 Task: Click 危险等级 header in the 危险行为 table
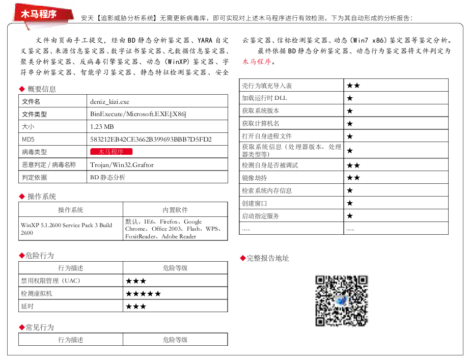[x=175, y=268]
